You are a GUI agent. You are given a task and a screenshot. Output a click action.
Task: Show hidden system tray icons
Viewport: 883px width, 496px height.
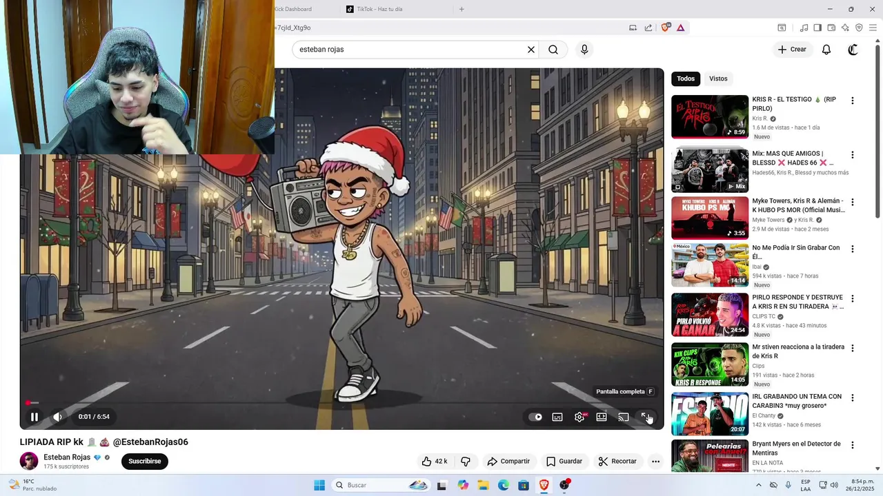pyautogui.click(x=759, y=486)
